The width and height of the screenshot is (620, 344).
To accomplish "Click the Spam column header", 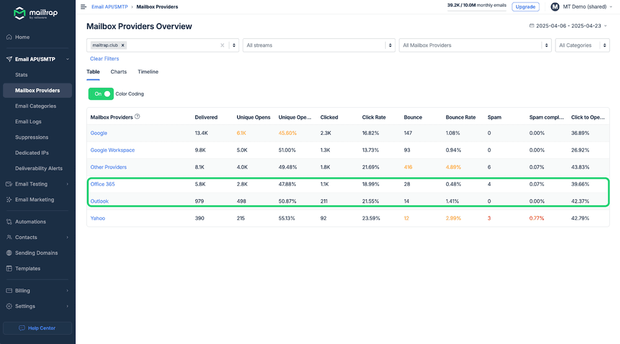I will pos(494,117).
